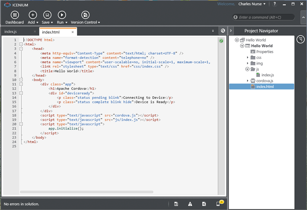The height and width of the screenshot is (210, 307).
Task: Click the cordova.js robot icon
Action: point(253,81)
